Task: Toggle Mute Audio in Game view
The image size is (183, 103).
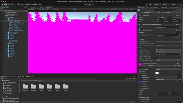Action: coord(122,9)
